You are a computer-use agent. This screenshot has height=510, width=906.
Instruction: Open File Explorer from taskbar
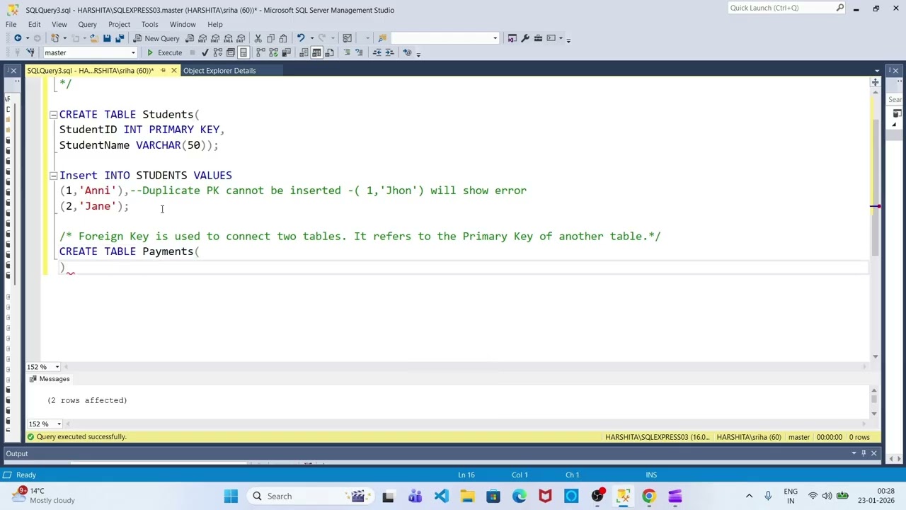click(x=467, y=497)
